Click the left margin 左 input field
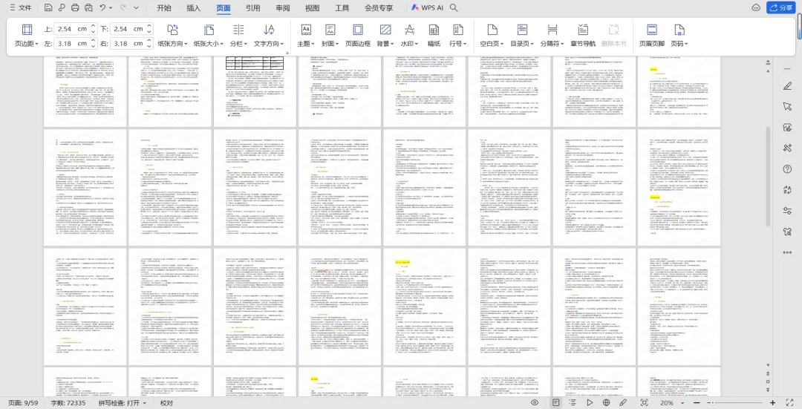The width and height of the screenshot is (802, 409). pyautogui.click(x=71, y=44)
